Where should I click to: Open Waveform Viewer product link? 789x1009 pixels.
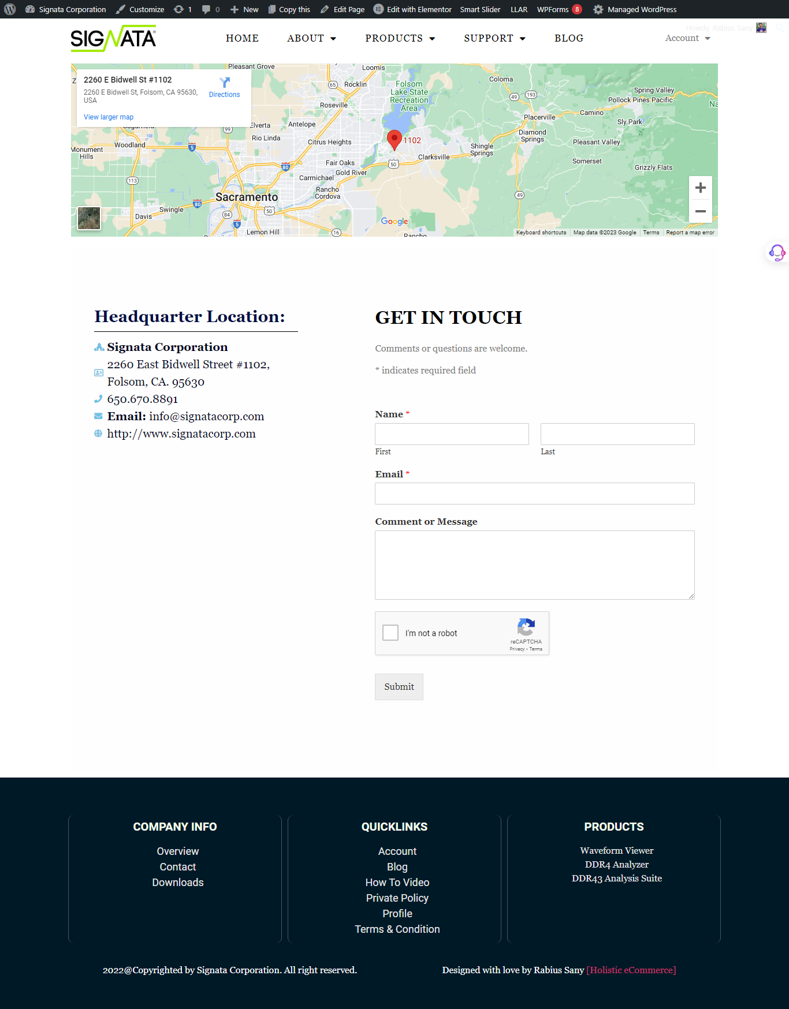pyautogui.click(x=617, y=850)
